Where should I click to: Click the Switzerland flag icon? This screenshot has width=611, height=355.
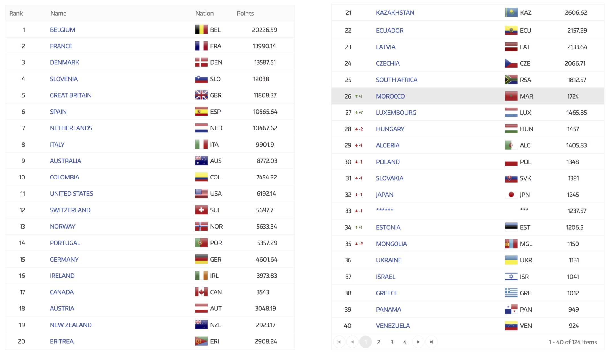tap(201, 210)
